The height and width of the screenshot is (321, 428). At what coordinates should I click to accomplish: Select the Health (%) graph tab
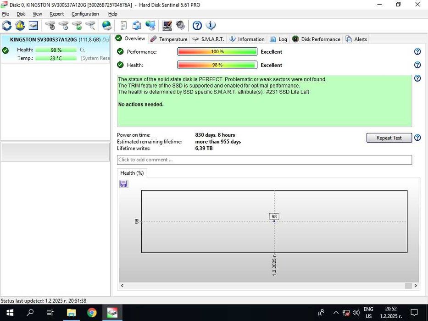pyautogui.click(x=132, y=173)
